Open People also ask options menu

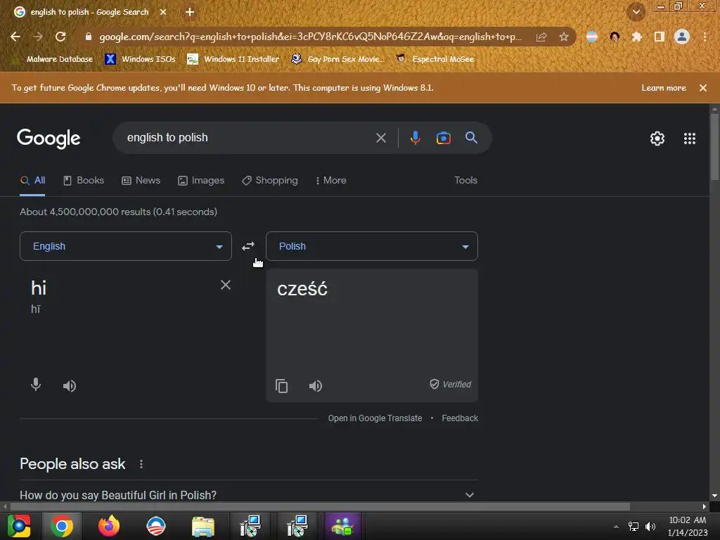click(x=141, y=464)
